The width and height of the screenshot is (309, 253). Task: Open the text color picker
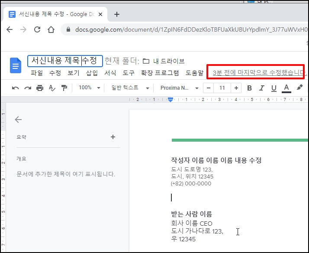[286, 88]
